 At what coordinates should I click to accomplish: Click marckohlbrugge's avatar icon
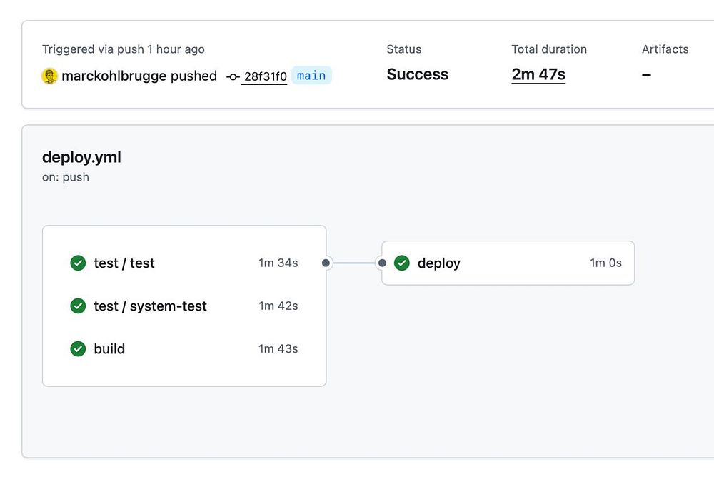[x=49, y=76]
